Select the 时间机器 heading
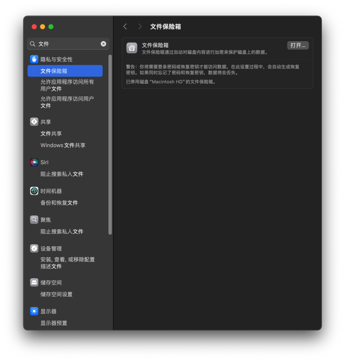345x361 pixels. point(51,191)
